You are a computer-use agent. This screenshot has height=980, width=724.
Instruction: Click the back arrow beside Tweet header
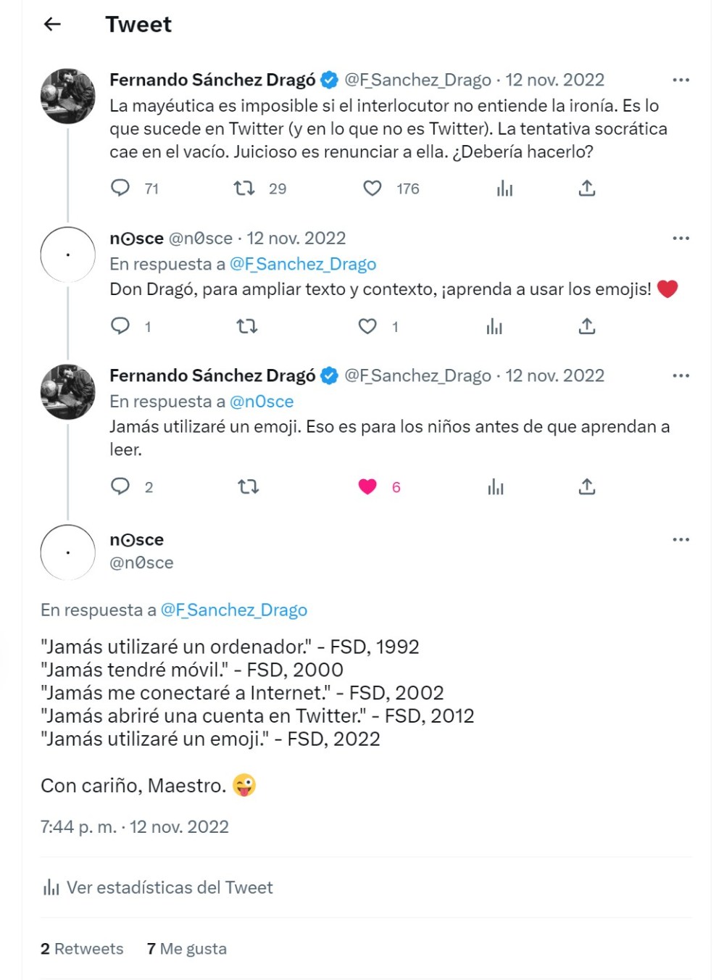[52, 25]
